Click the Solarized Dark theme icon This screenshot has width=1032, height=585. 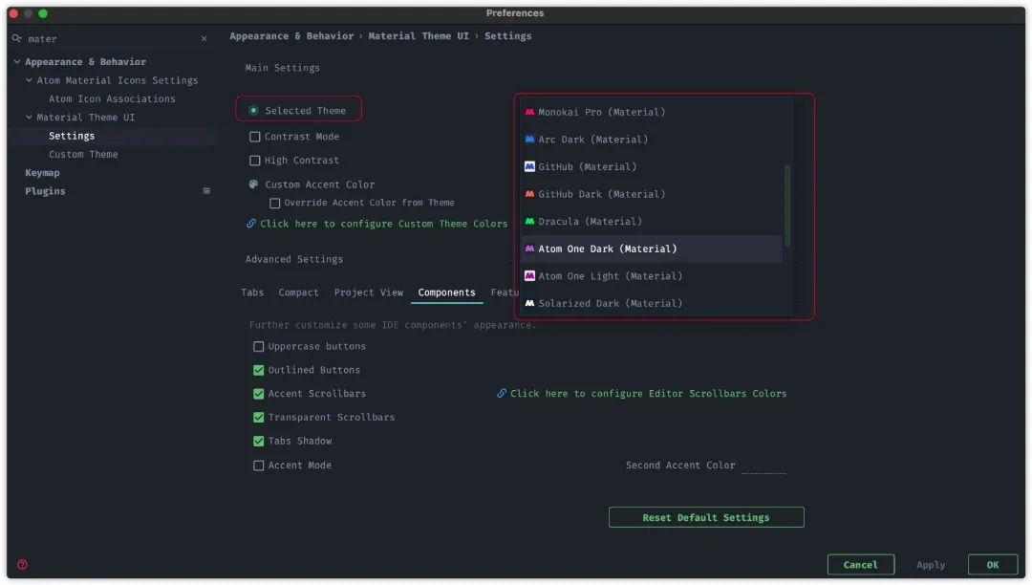(529, 303)
